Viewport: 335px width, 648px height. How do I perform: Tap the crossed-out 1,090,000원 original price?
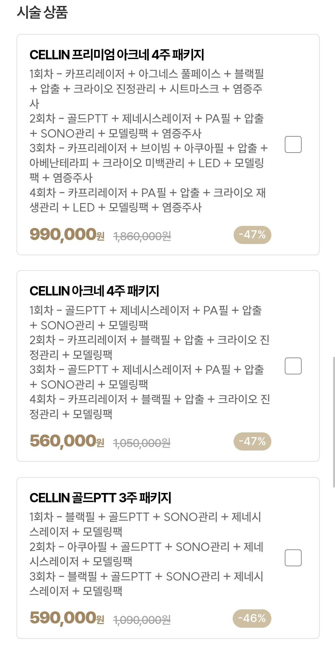point(142,620)
